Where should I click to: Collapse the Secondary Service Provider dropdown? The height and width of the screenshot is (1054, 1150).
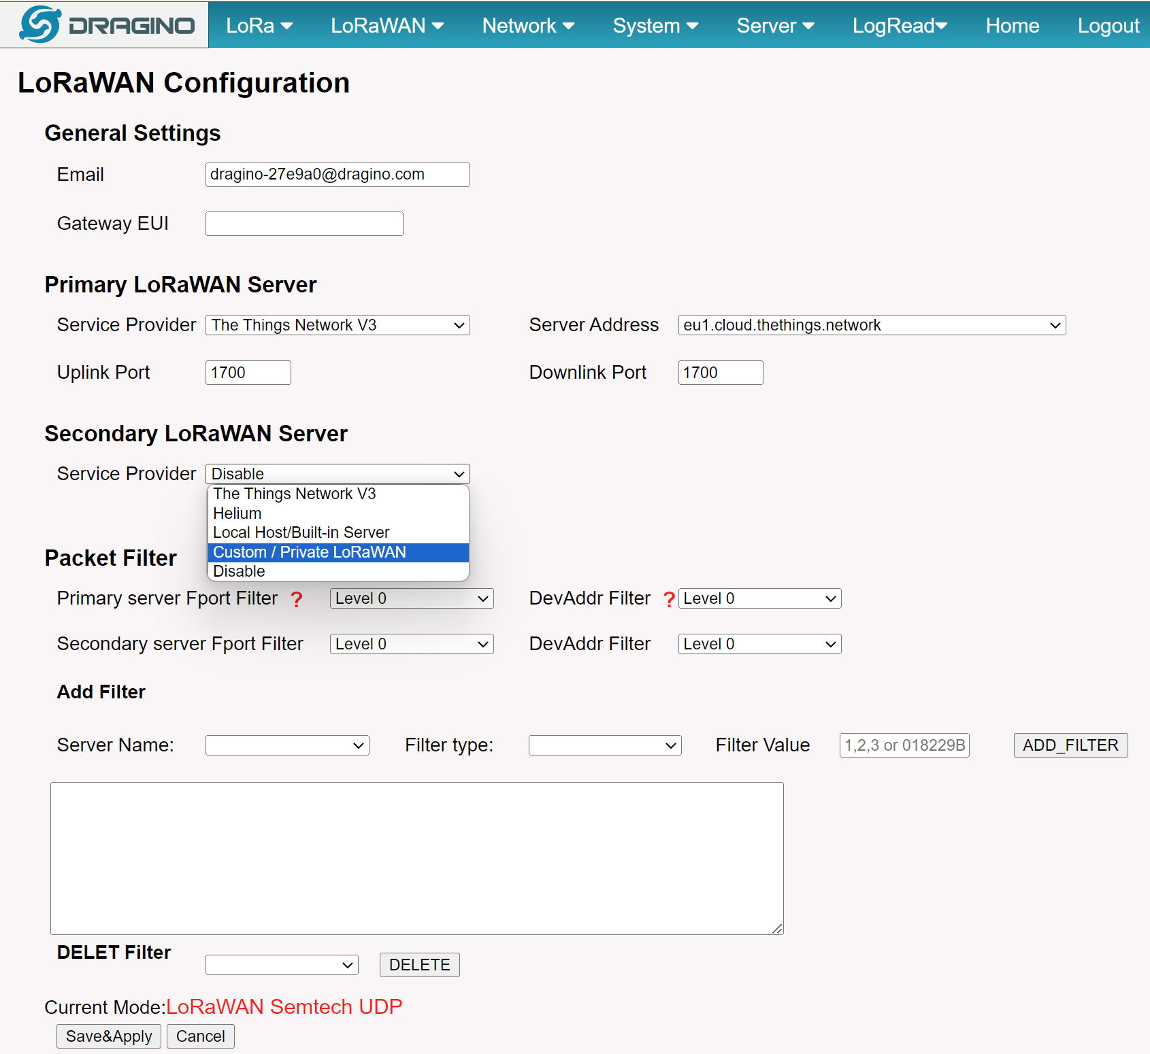(338, 474)
